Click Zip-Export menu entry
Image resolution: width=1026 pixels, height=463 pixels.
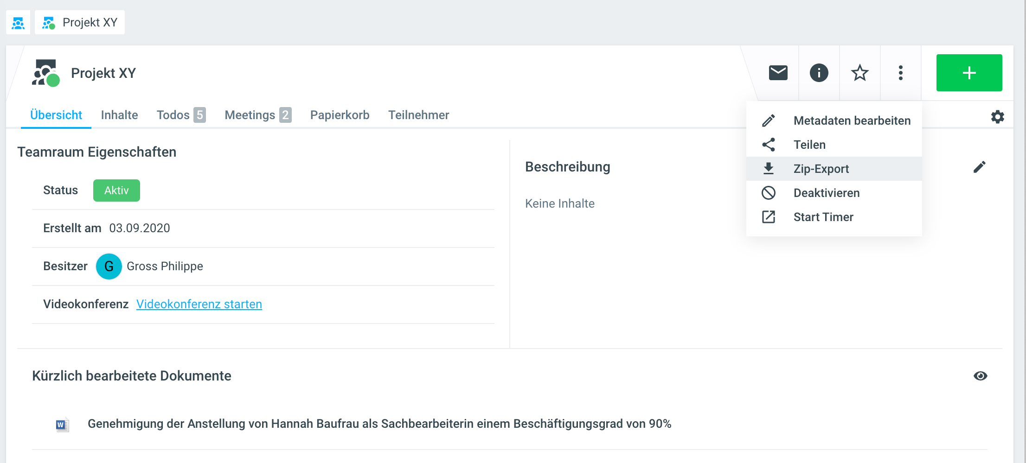click(821, 169)
